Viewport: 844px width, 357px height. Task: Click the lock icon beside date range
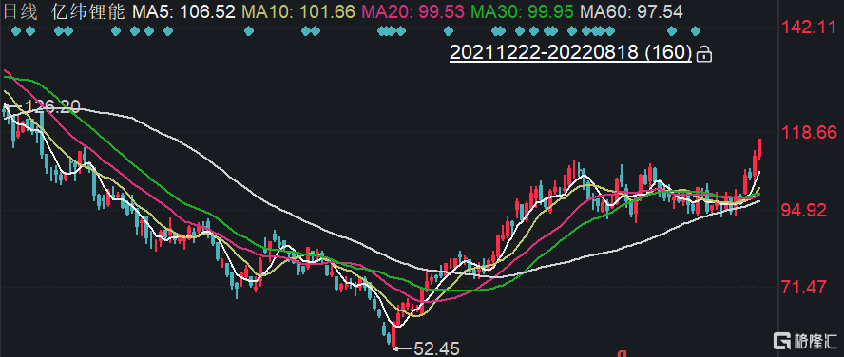[x=704, y=54]
